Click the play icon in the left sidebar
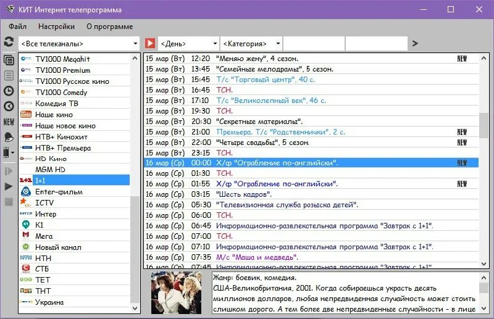Screen dimensions: 494x319 9,186
